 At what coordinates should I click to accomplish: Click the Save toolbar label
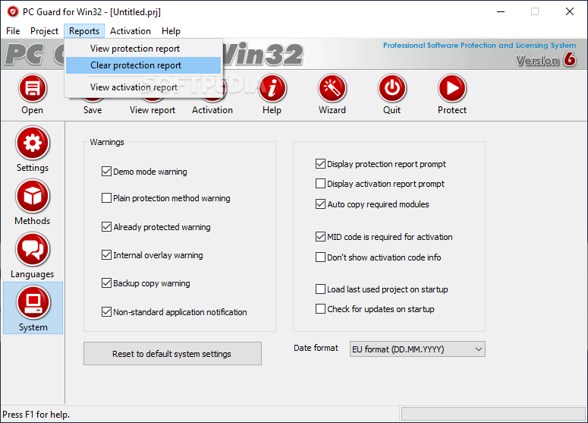pyautogui.click(x=93, y=110)
